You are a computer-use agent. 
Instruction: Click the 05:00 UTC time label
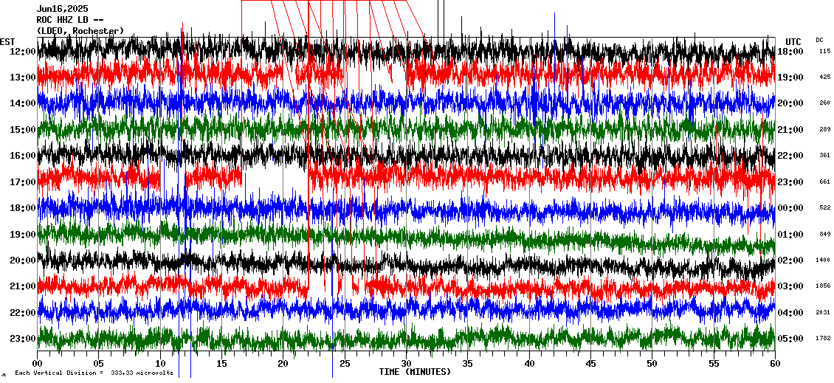pos(790,338)
